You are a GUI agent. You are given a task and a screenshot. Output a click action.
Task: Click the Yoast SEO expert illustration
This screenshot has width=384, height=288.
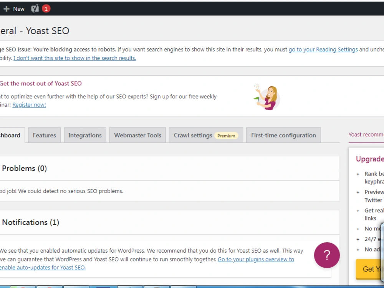click(267, 98)
